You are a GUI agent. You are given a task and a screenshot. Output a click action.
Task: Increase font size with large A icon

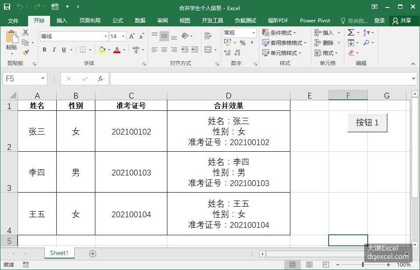[132, 36]
